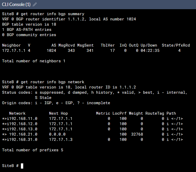The height and width of the screenshot is (172, 196).
Task: Click the Up/Down value 04:22:35
Action: coord(150,51)
